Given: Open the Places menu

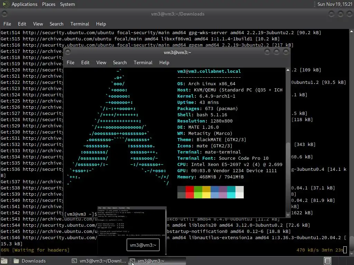Looking at the screenshot, I should (48, 4).
